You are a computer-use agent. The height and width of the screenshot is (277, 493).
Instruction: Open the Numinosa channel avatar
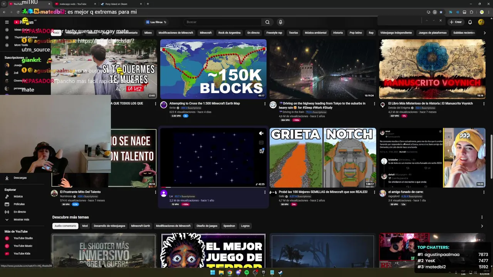[x=54, y=193]
